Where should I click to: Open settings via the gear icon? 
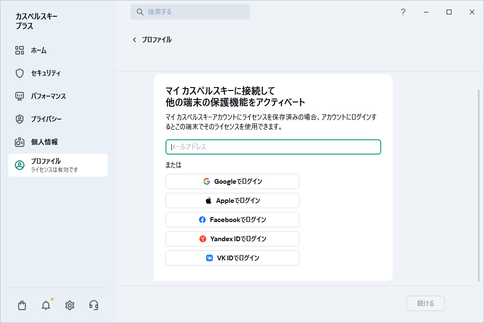[70, 305]
